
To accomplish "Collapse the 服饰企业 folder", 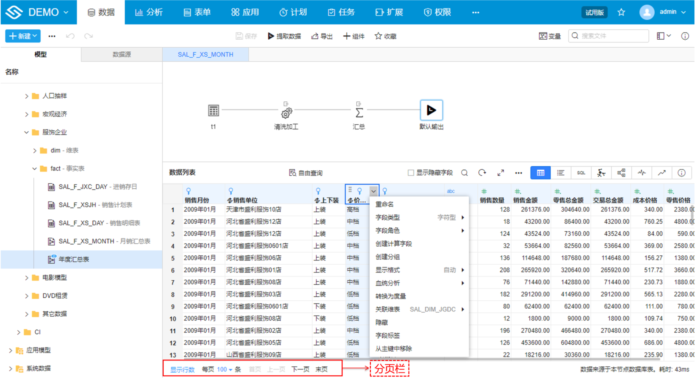I will 26,132.
